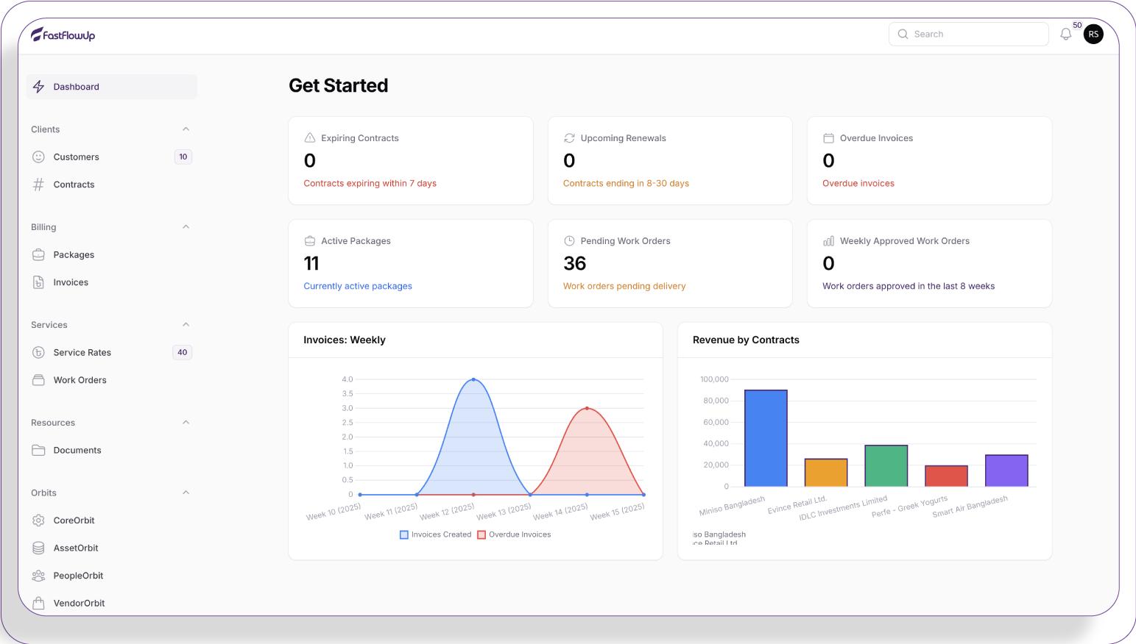This screenshot has height=644, width=1136.
Task: Click the blue Miniso Bangladesh revenue bar
Action: (x=766, y=438)
